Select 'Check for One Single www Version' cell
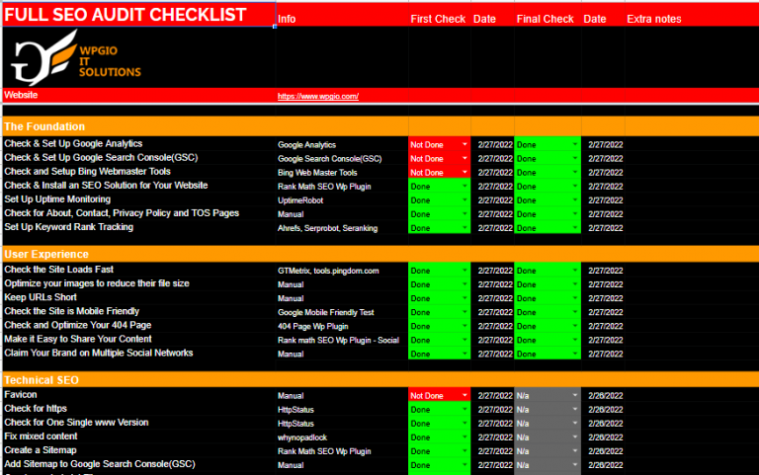 (139, 423)
